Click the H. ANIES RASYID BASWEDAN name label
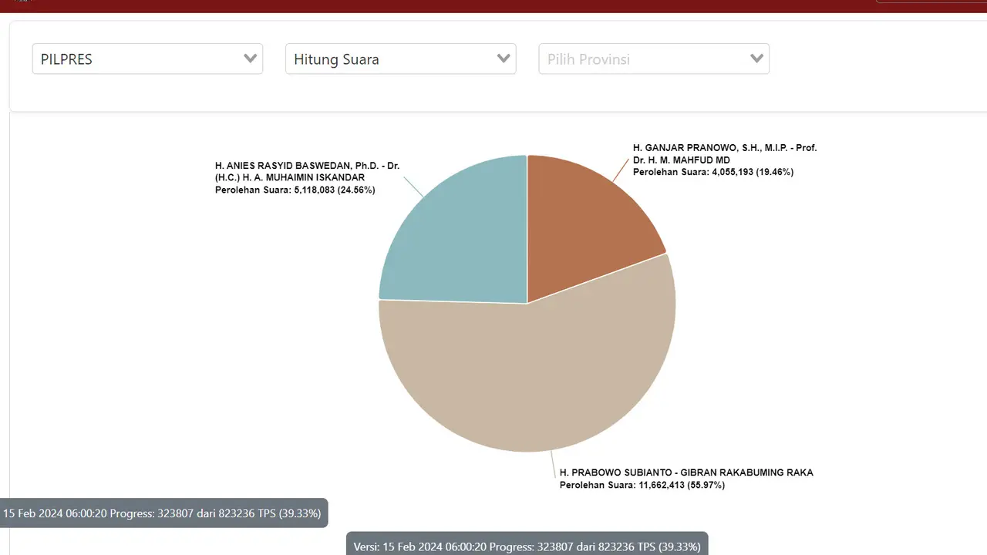This screenshot has width=987, height=555. pyautogui.click(x=307, y=171)
